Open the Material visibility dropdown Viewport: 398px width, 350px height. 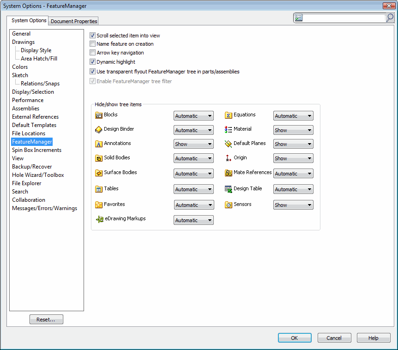point(294,130)
